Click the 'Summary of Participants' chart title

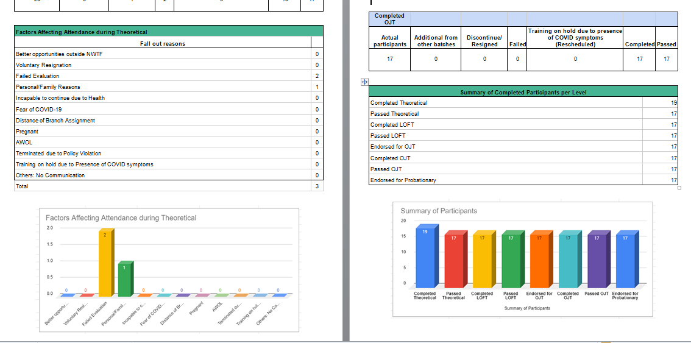[x=439, y=211]
